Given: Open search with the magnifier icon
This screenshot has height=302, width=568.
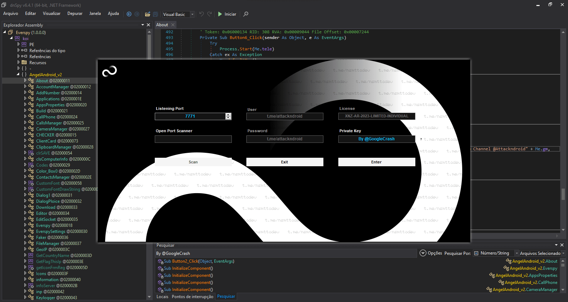Looking at the screenshot, I should 246,14.
